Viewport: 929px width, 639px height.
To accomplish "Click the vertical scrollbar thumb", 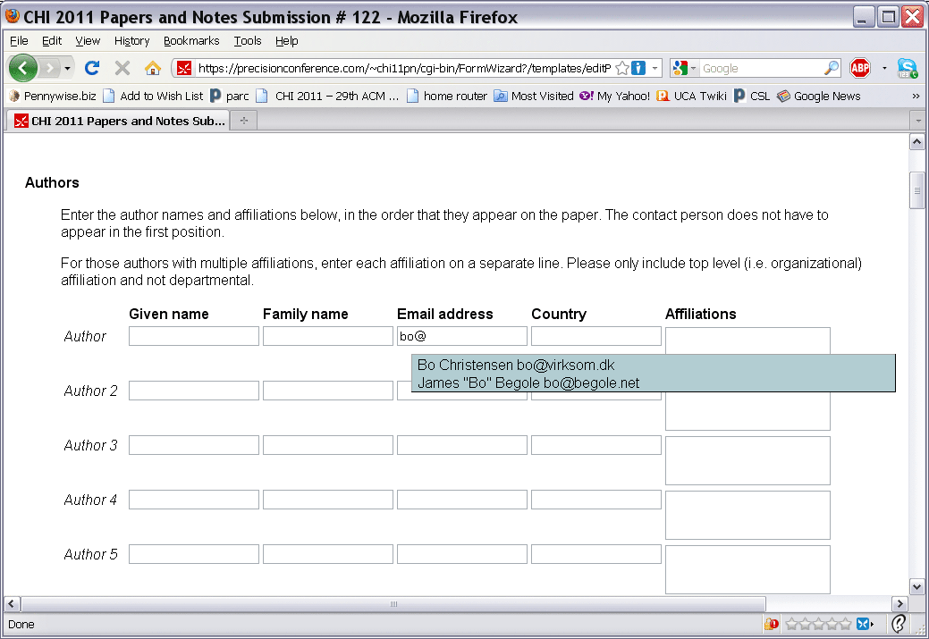I will 916,190.
